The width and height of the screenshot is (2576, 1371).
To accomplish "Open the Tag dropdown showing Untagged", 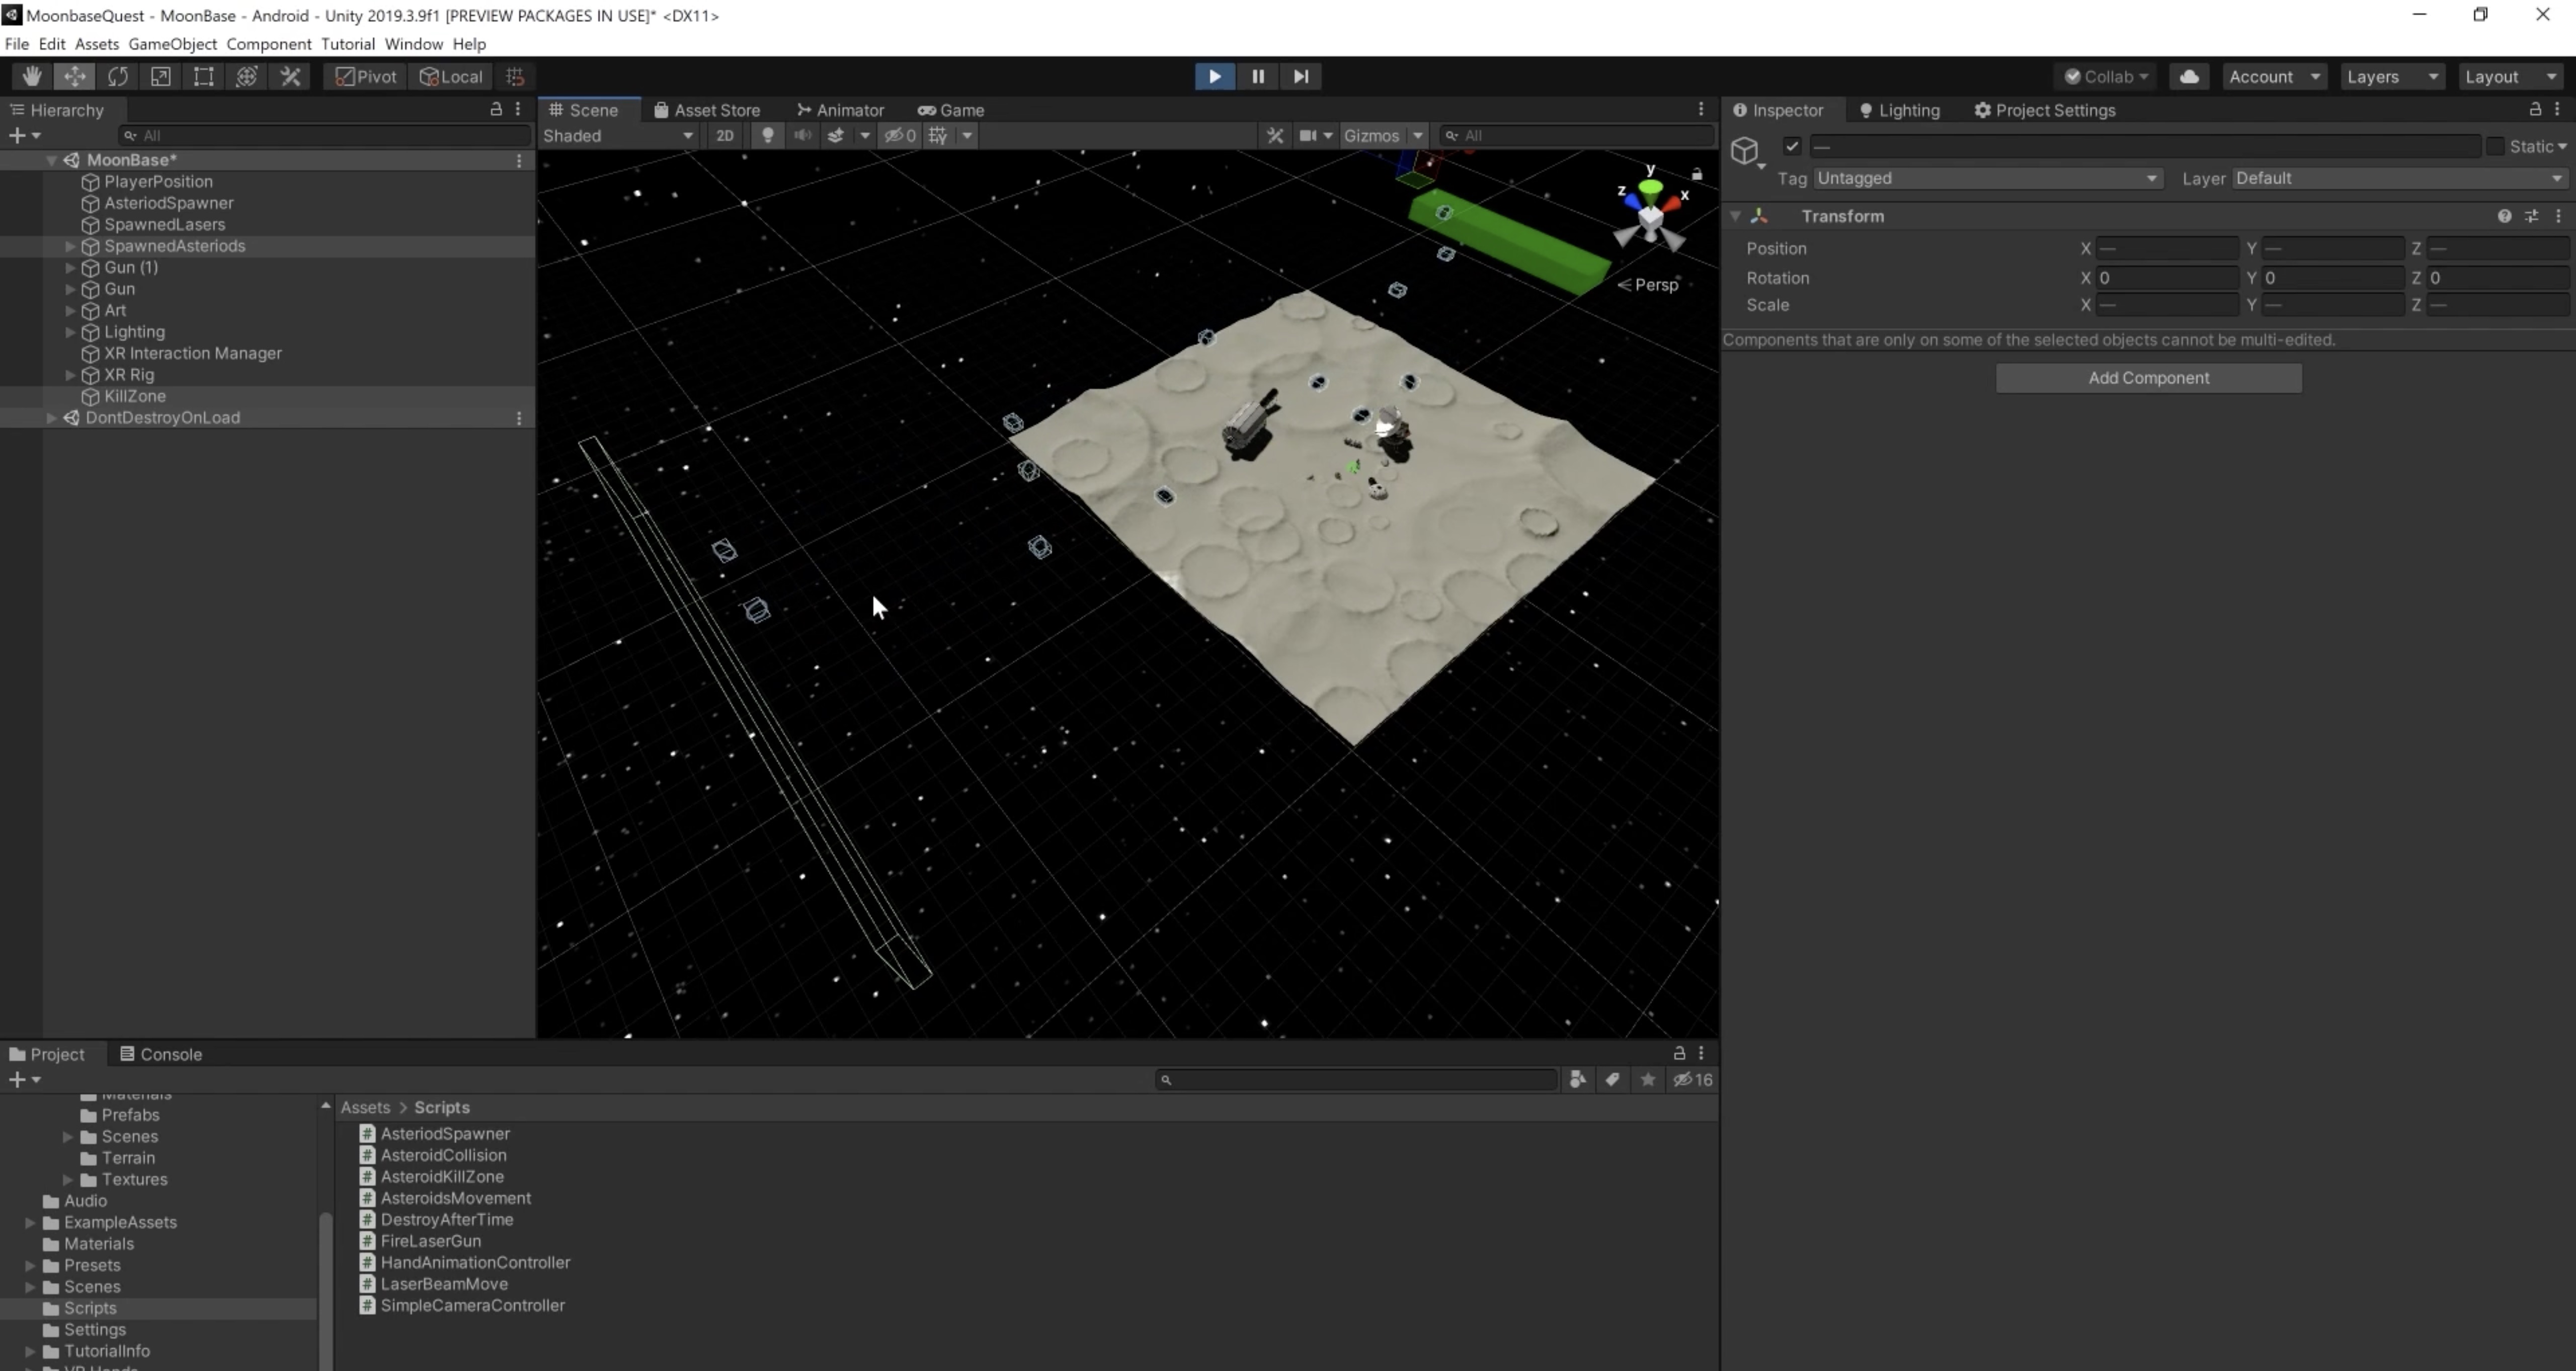I will click(1988, 178).
